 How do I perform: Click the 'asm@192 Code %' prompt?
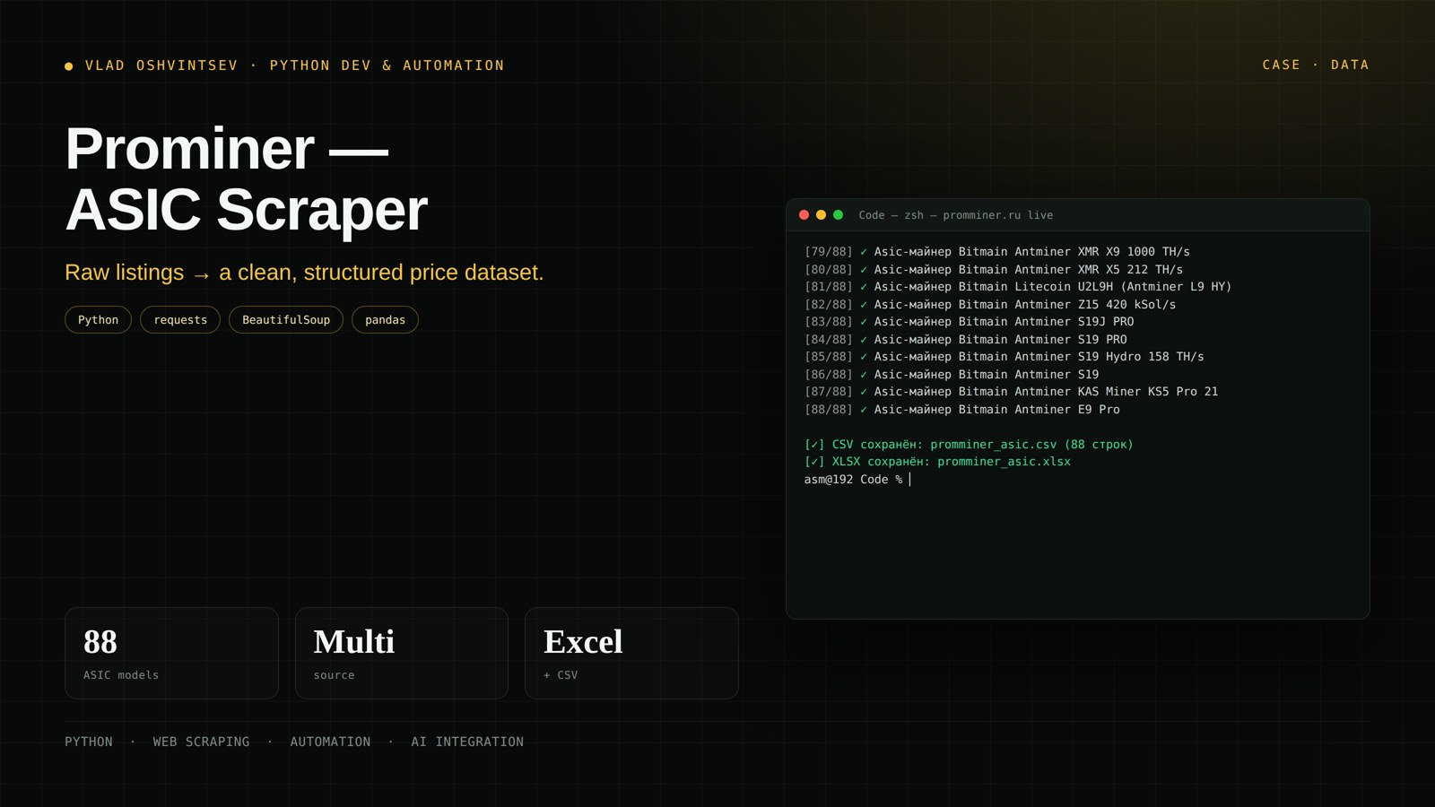[853, 480]
